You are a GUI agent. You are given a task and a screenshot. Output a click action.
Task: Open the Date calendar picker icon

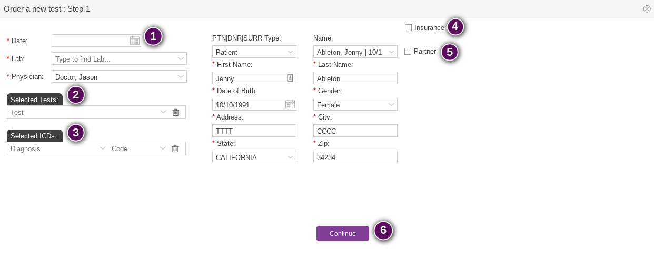pyautogui.click(x=135, y=41)
